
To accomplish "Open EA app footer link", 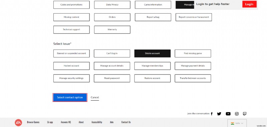I will 50,122.
